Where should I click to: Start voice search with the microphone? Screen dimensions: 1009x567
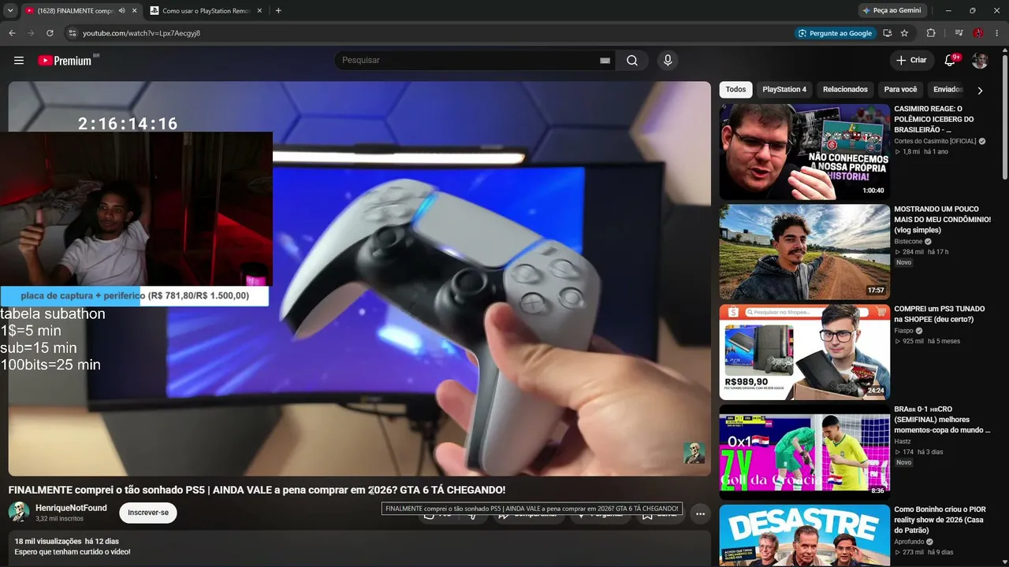pos(668,61)
